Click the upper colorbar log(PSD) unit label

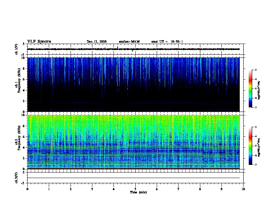click(259, 90)
